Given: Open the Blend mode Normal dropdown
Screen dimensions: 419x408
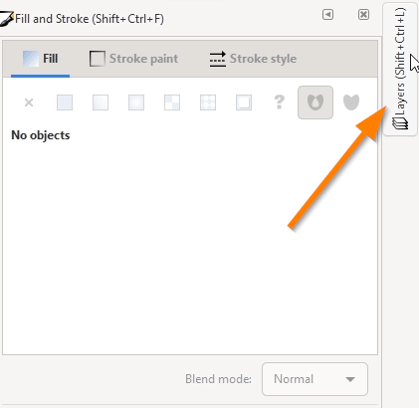Looking at the screenshot, I should click(x=314, y=379).
